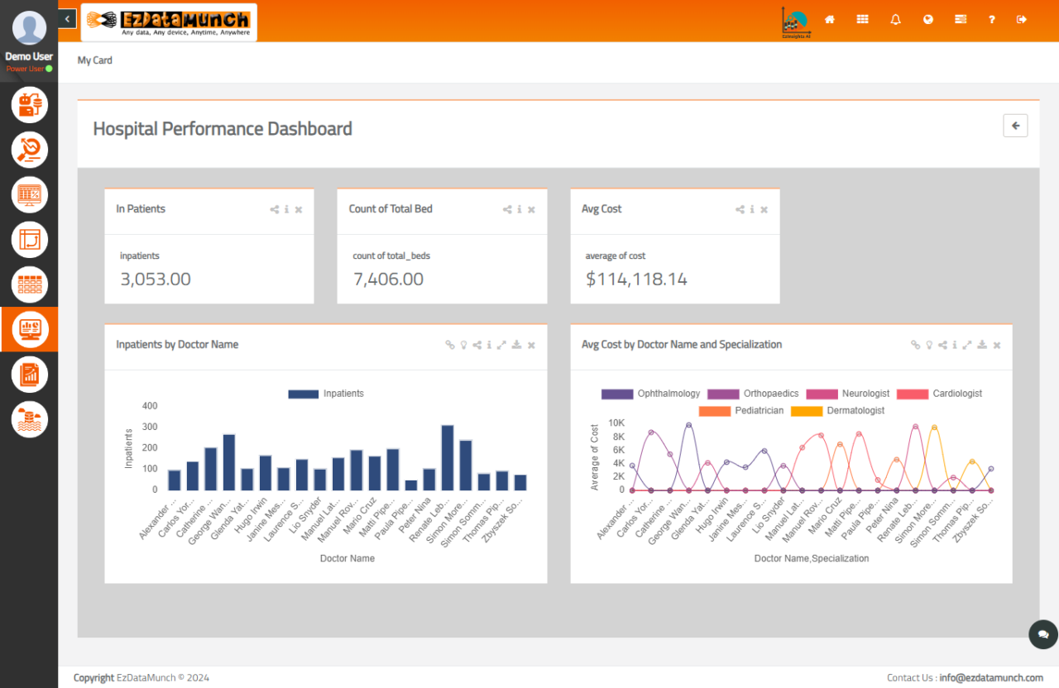Open the reports document icon in the sidebar
Image resolution: width=1059 pixels, height=688 pixels.
29,374
